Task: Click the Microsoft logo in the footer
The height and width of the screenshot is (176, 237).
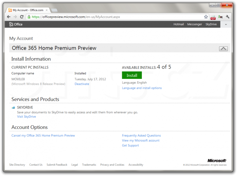Action: pyautogui.click(x=217, y=161)
